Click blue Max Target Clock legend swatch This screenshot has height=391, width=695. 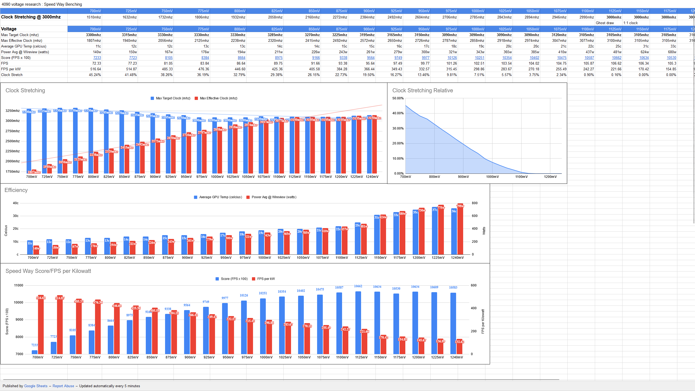click(152, 98)
